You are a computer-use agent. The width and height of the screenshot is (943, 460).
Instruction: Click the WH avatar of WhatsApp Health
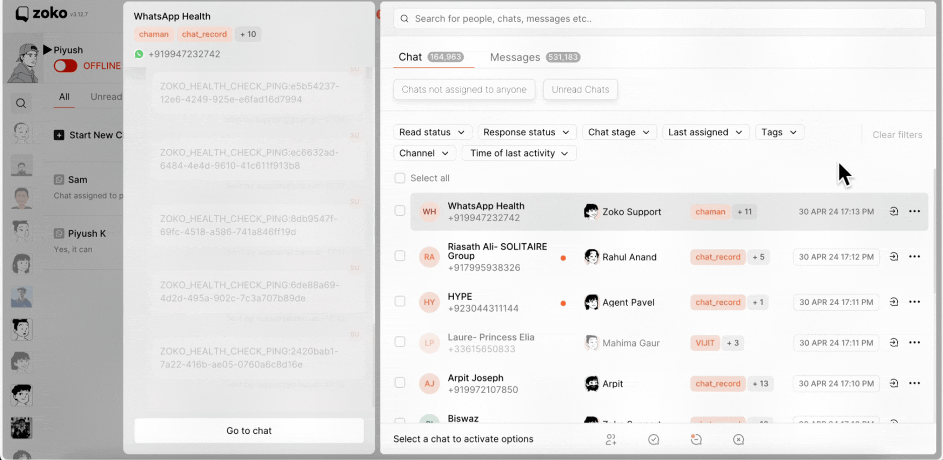(x=430, y=212)
